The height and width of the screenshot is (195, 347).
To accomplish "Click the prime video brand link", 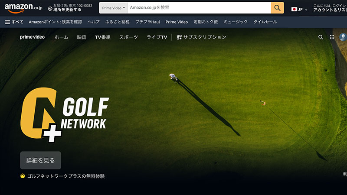I will coord(32,37).
